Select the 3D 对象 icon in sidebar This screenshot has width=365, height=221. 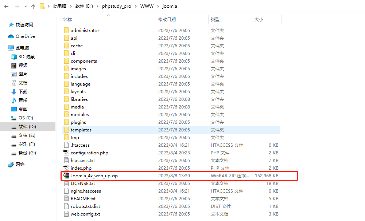pyautogui.click(x=14, y=57)
